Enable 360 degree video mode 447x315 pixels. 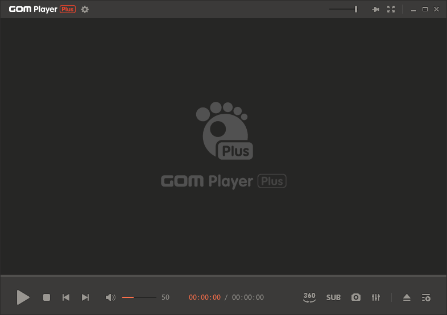(x=309, y=297)
